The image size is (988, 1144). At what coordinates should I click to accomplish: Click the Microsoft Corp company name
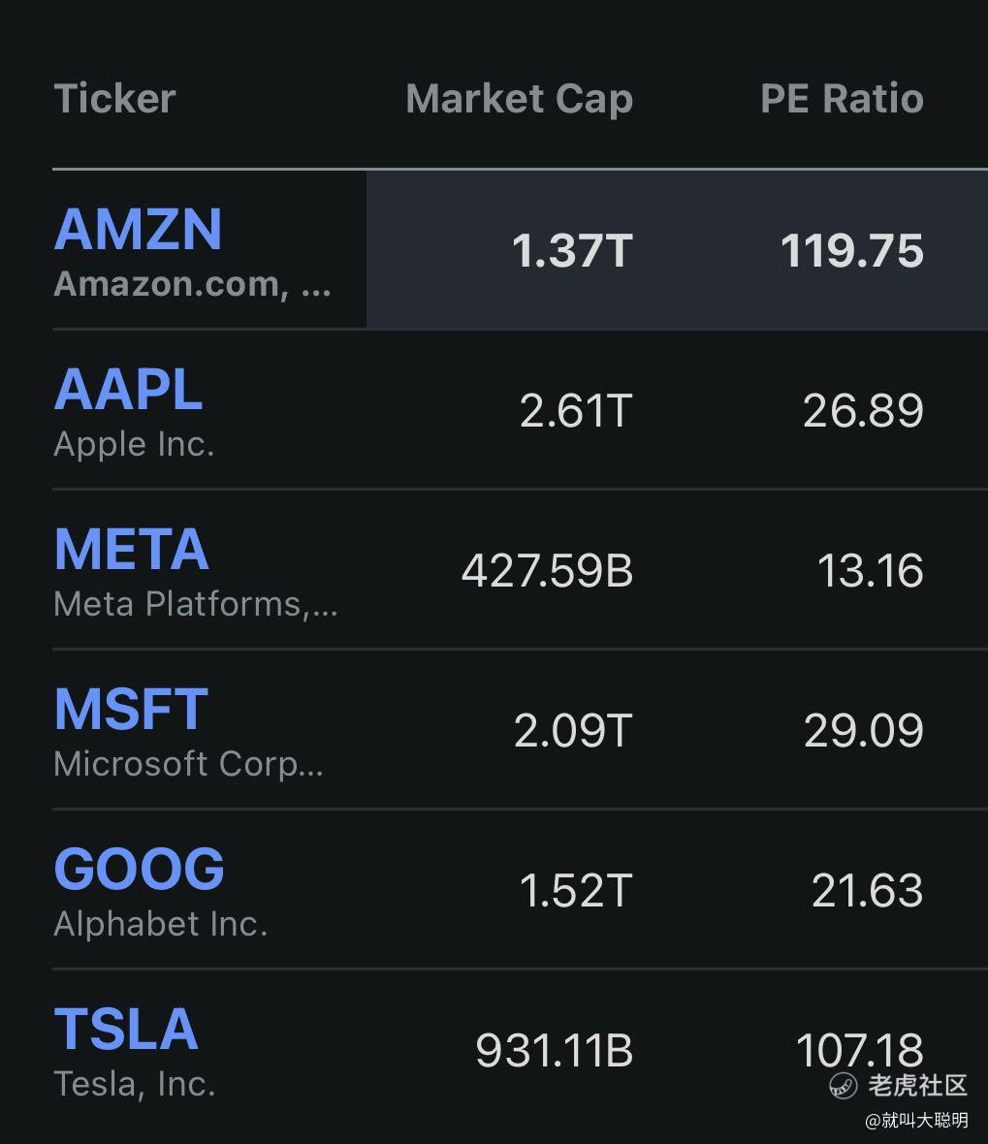tap(188, 764)
